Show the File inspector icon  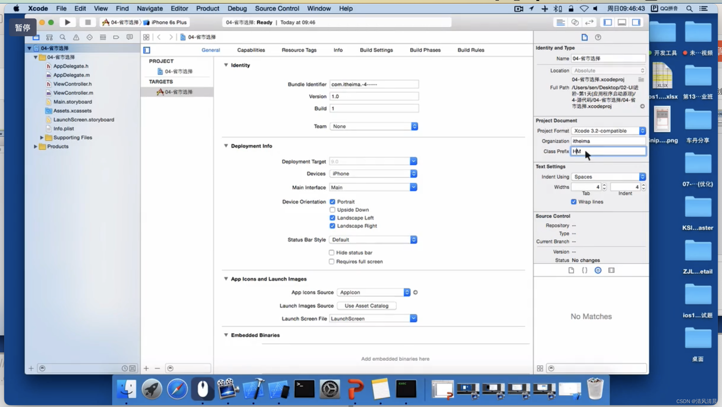(584, 37)
